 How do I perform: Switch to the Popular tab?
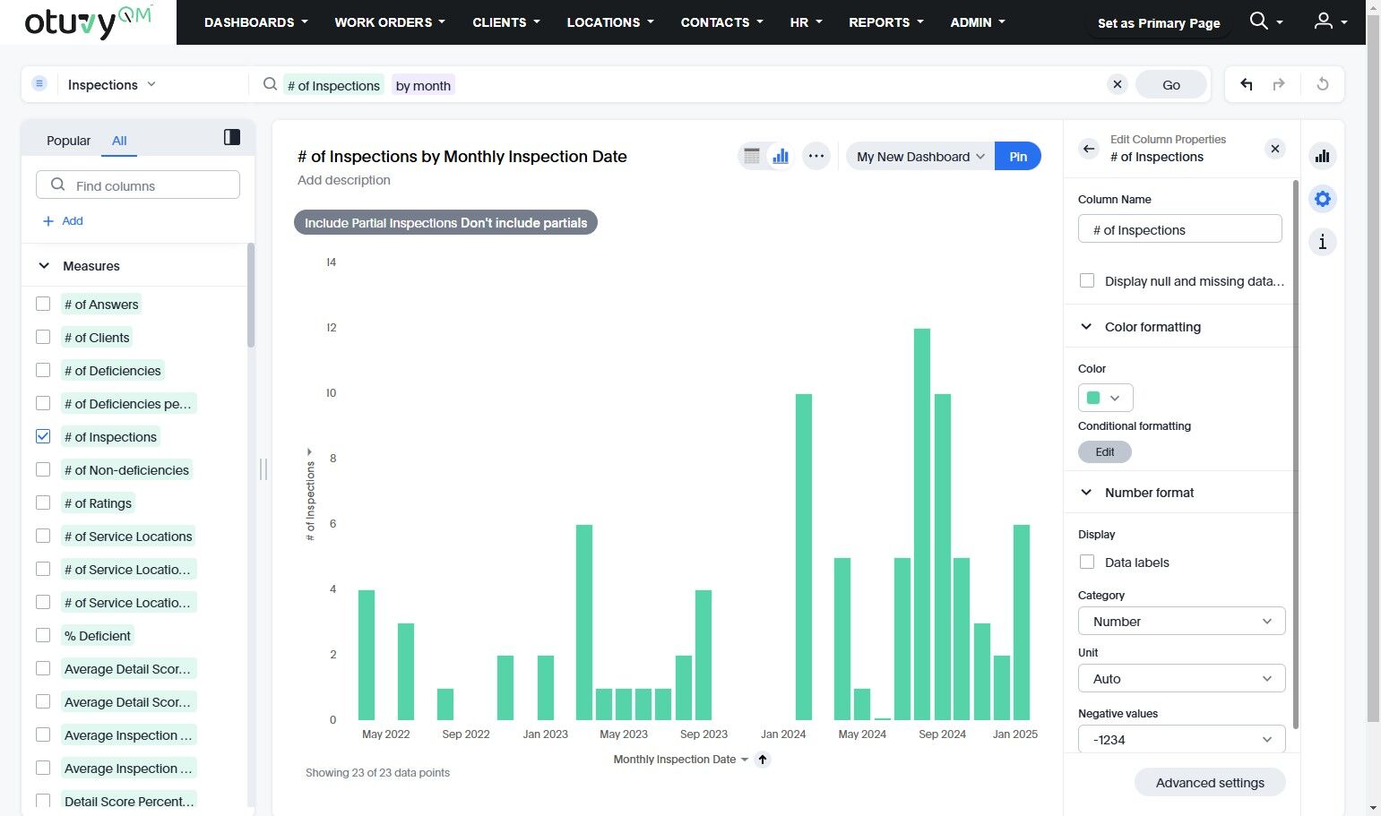point(68,141)
